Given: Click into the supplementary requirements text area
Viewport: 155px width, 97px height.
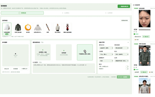Looking at the screenshot, I should [x=64, y=68].
